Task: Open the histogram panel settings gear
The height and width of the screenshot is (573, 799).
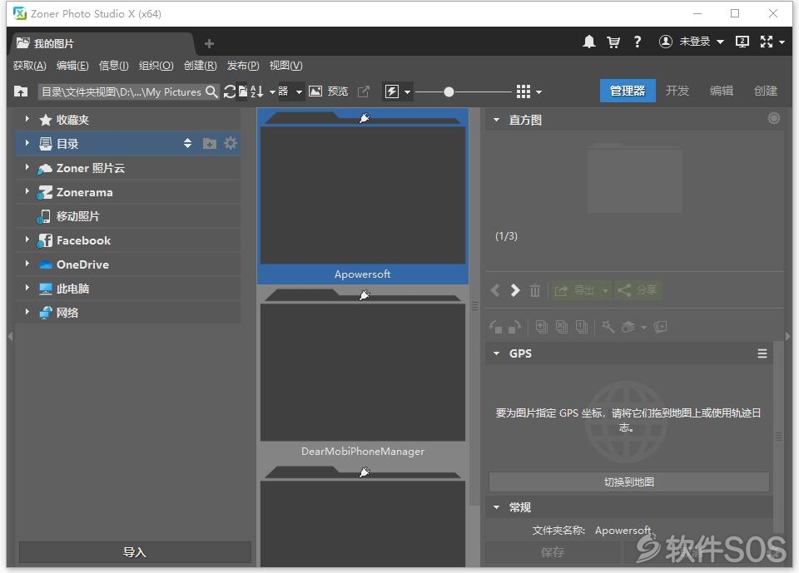Action: [x=773, y=119]
